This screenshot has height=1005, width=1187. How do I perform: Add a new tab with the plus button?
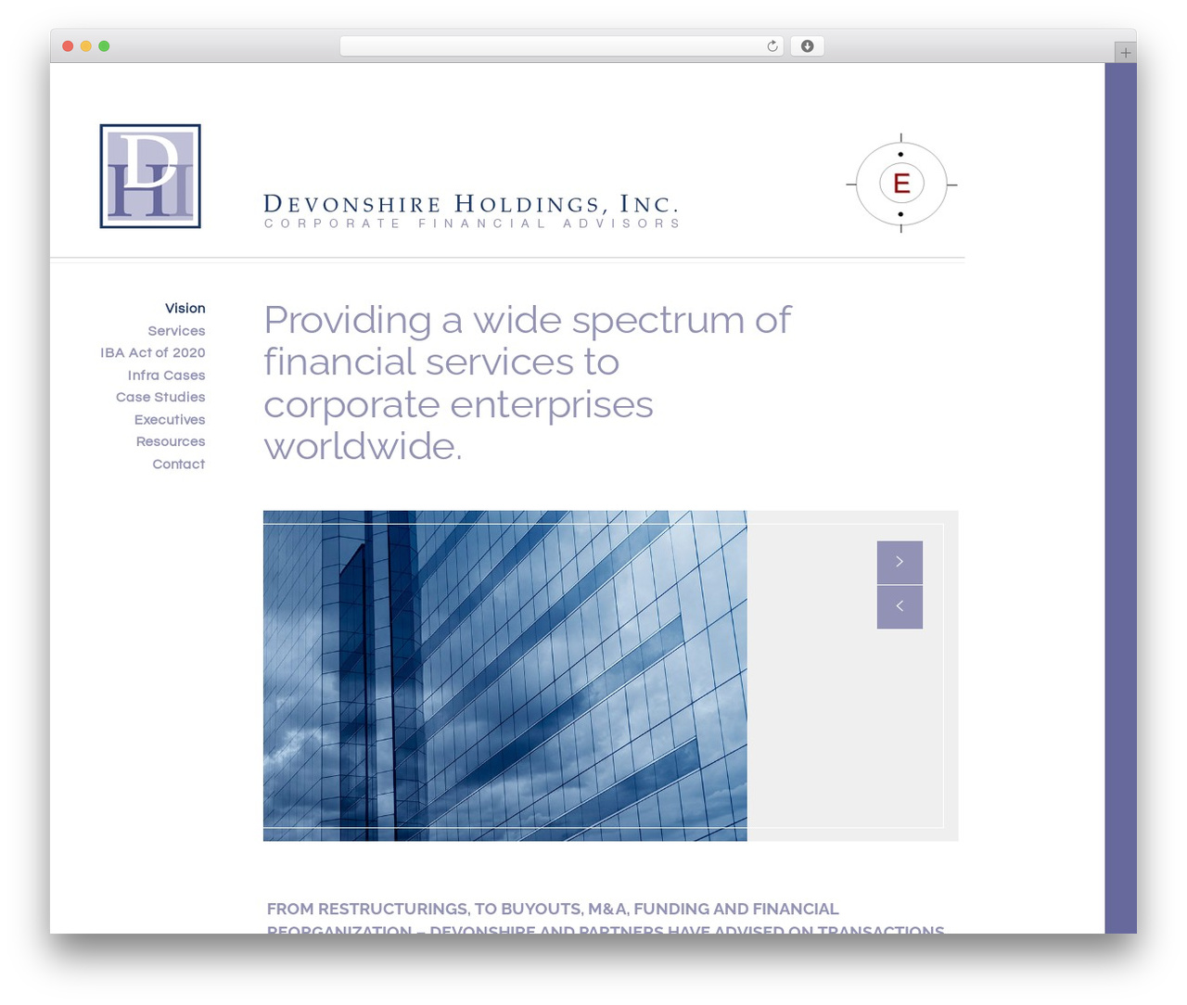pyautogui.click(x=1125, y=53)
